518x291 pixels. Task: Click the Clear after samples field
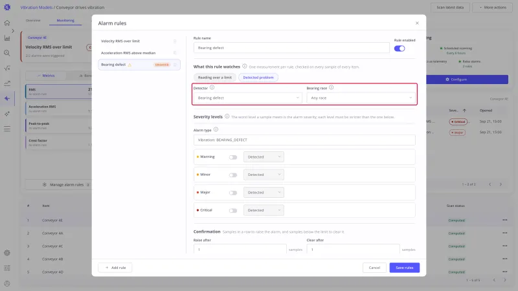click(x=353, y=248)
